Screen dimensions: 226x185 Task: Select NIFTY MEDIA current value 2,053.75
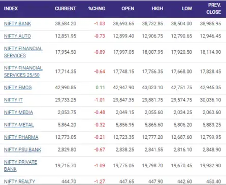click(x=67, y=113)
